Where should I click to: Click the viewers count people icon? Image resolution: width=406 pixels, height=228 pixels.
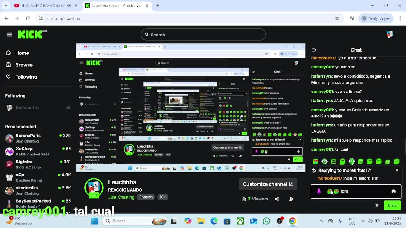point(244,199)
